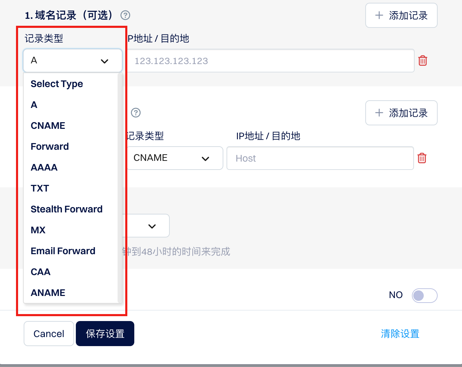This screenshot has height=367, width=462.
Task: Choose Select Type option in the list
Action: coord(71,84)
